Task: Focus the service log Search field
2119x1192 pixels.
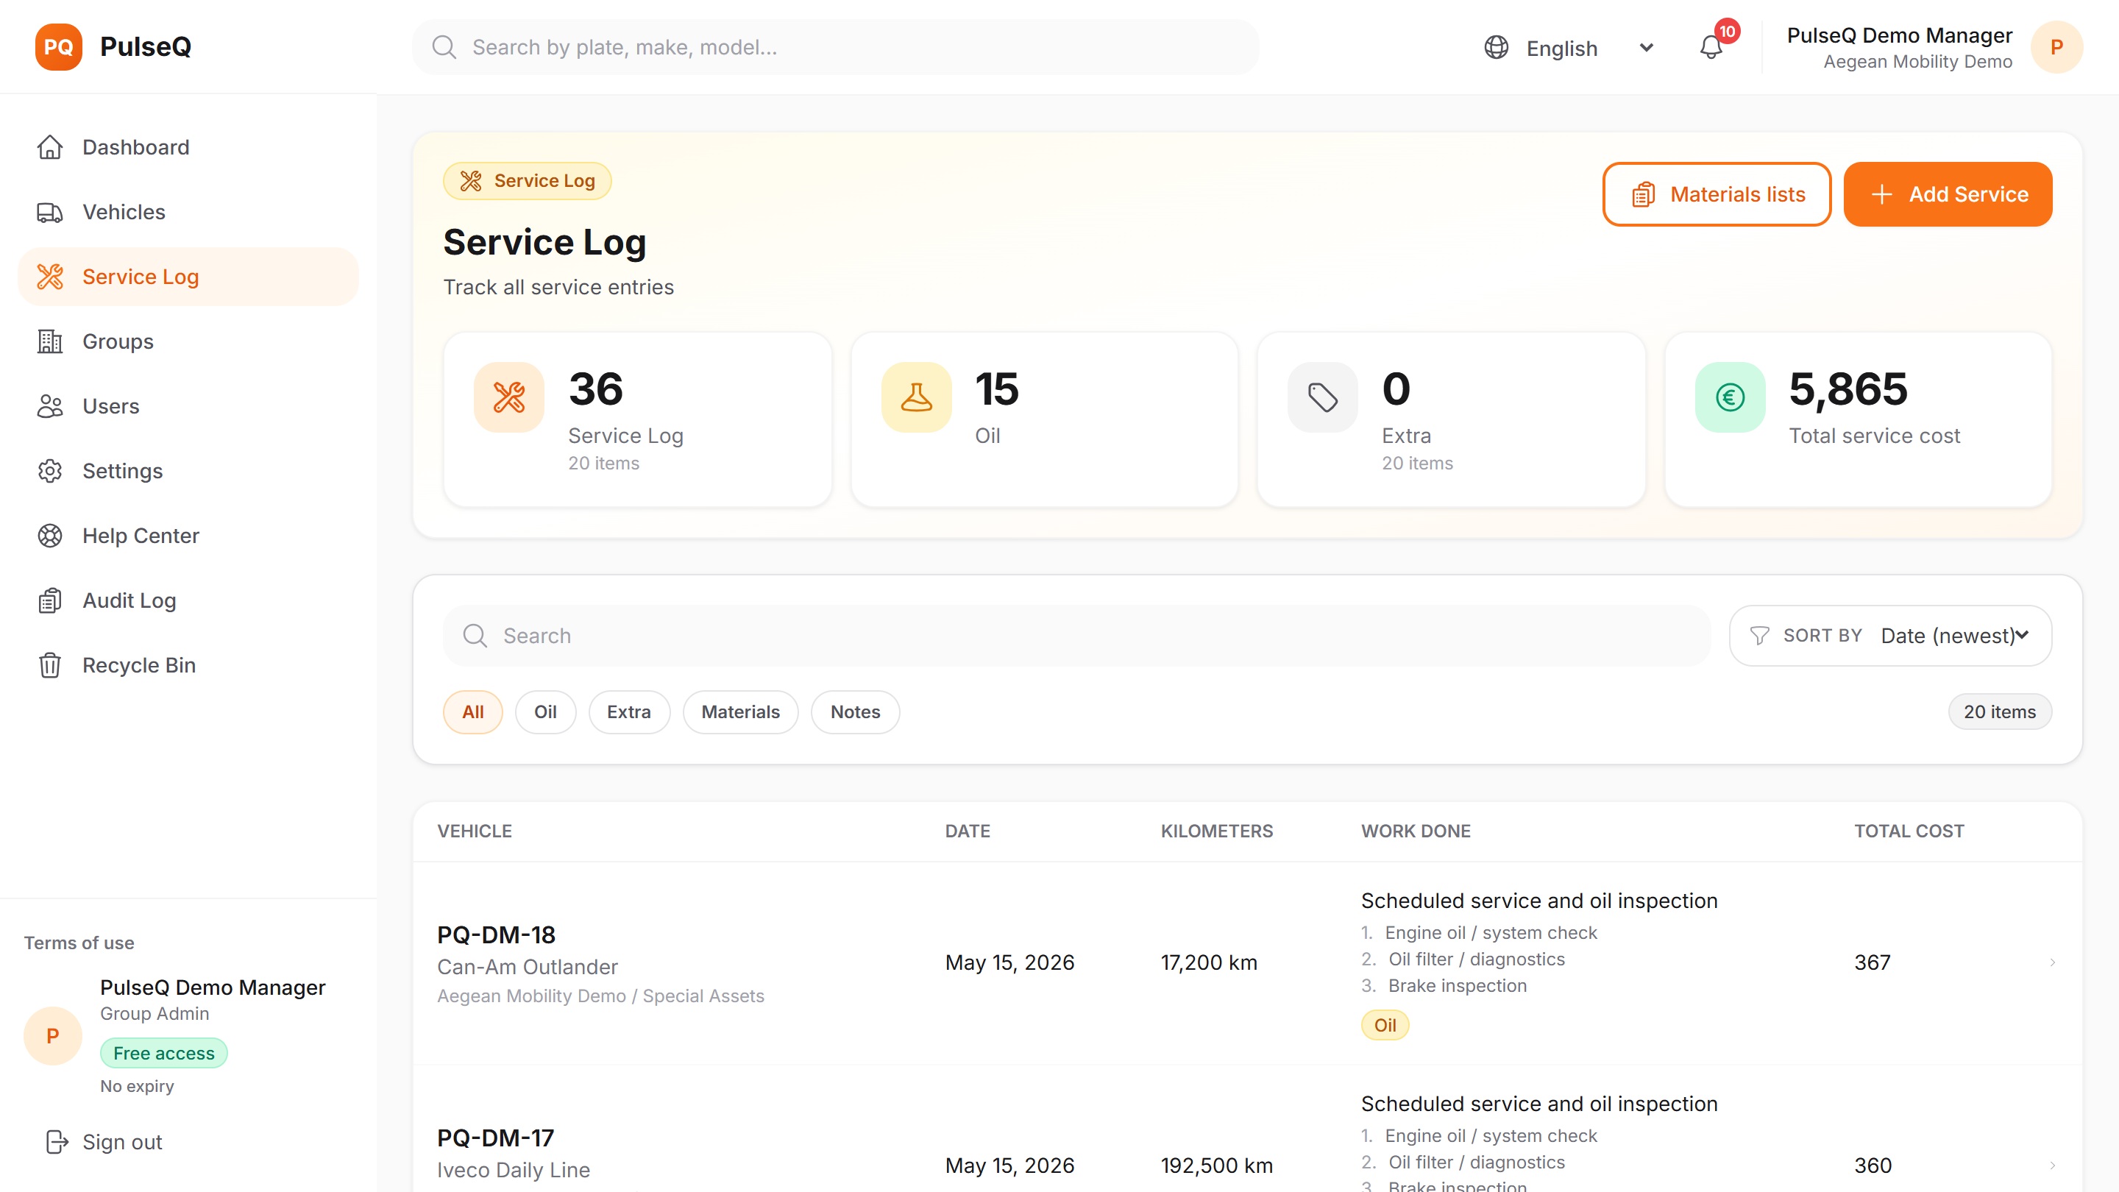Action: pyautogui.click(x=1076, y=636)
